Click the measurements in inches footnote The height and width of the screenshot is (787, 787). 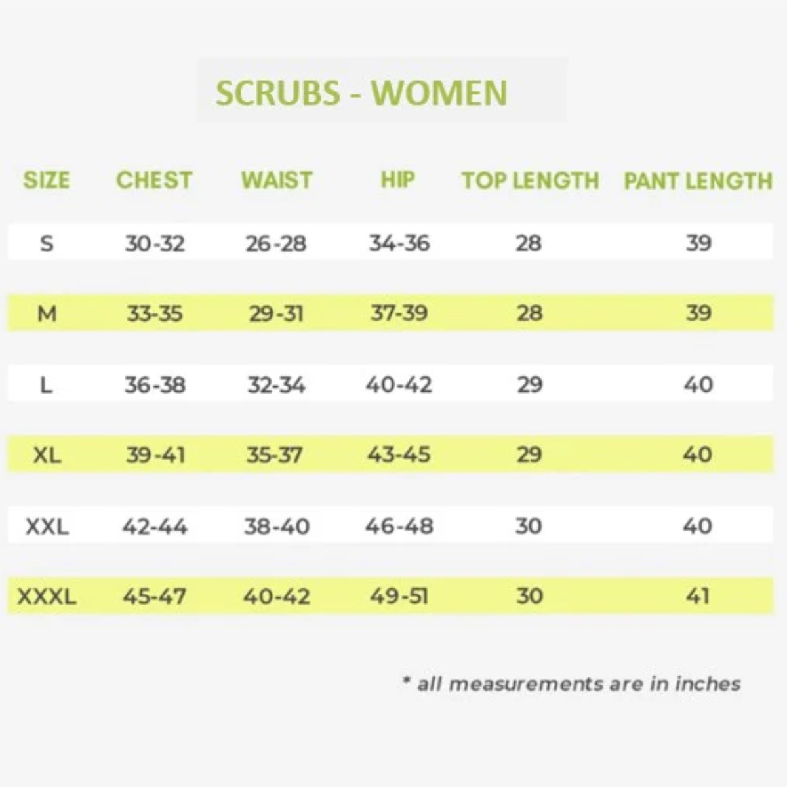click(x=572, y=684)
